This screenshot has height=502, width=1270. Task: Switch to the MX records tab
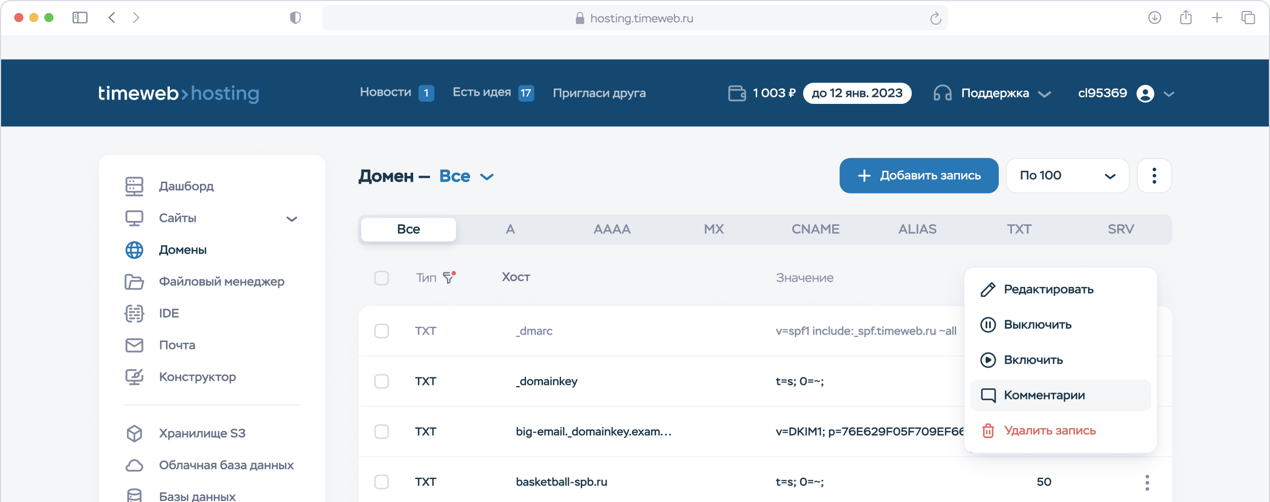click(714, 229)
